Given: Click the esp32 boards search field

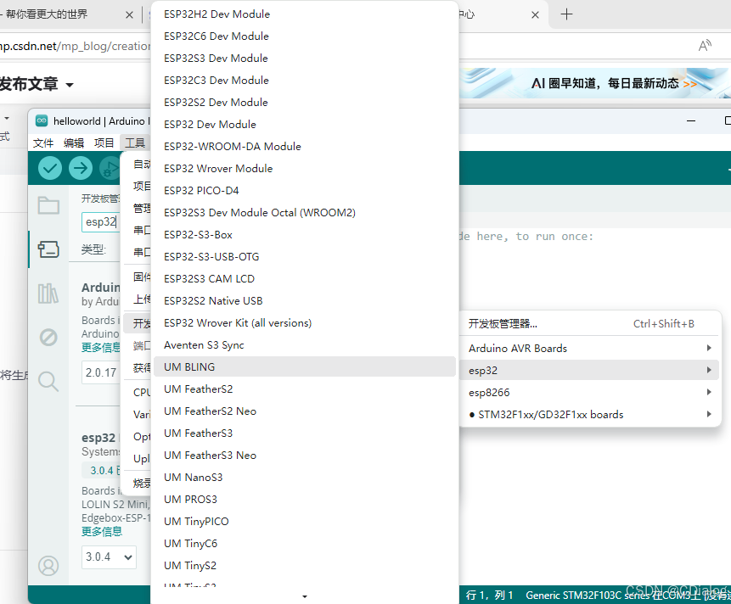Looking at the screenshot, I should (101, 222).
